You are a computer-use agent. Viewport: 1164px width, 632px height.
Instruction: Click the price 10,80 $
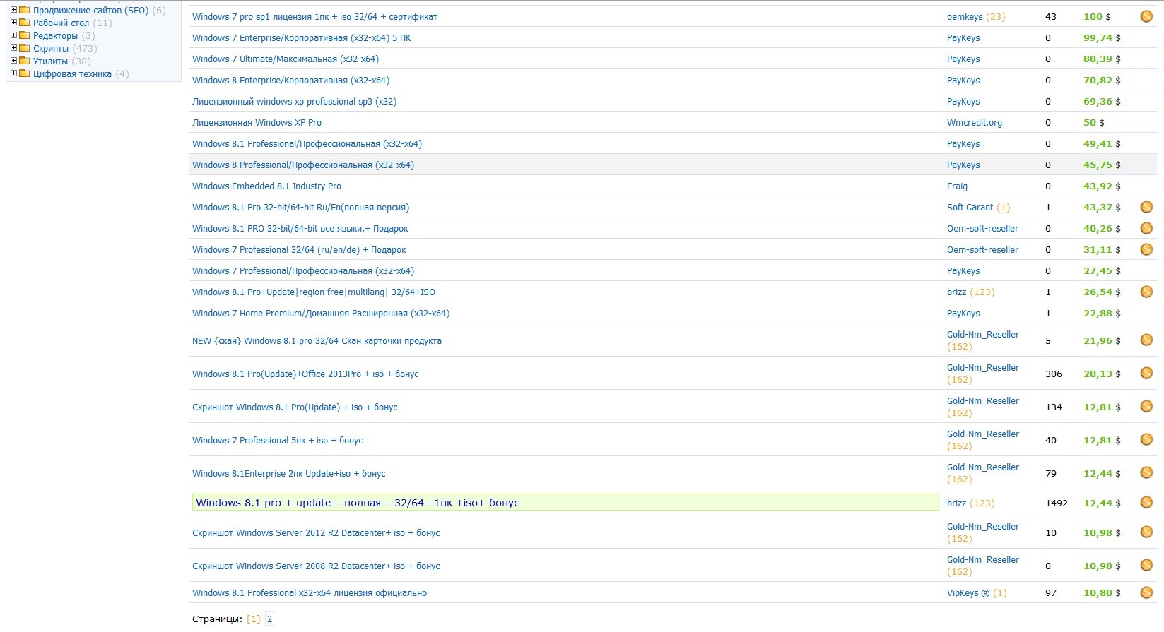[1102, 592]
